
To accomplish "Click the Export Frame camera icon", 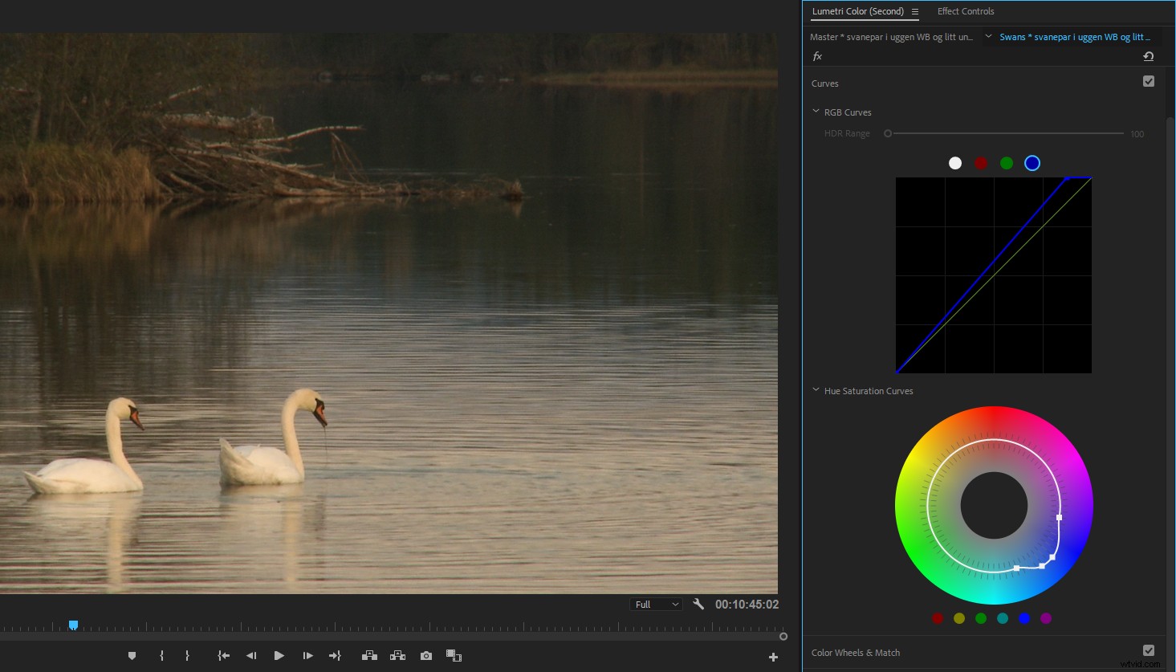I will 425,655.
